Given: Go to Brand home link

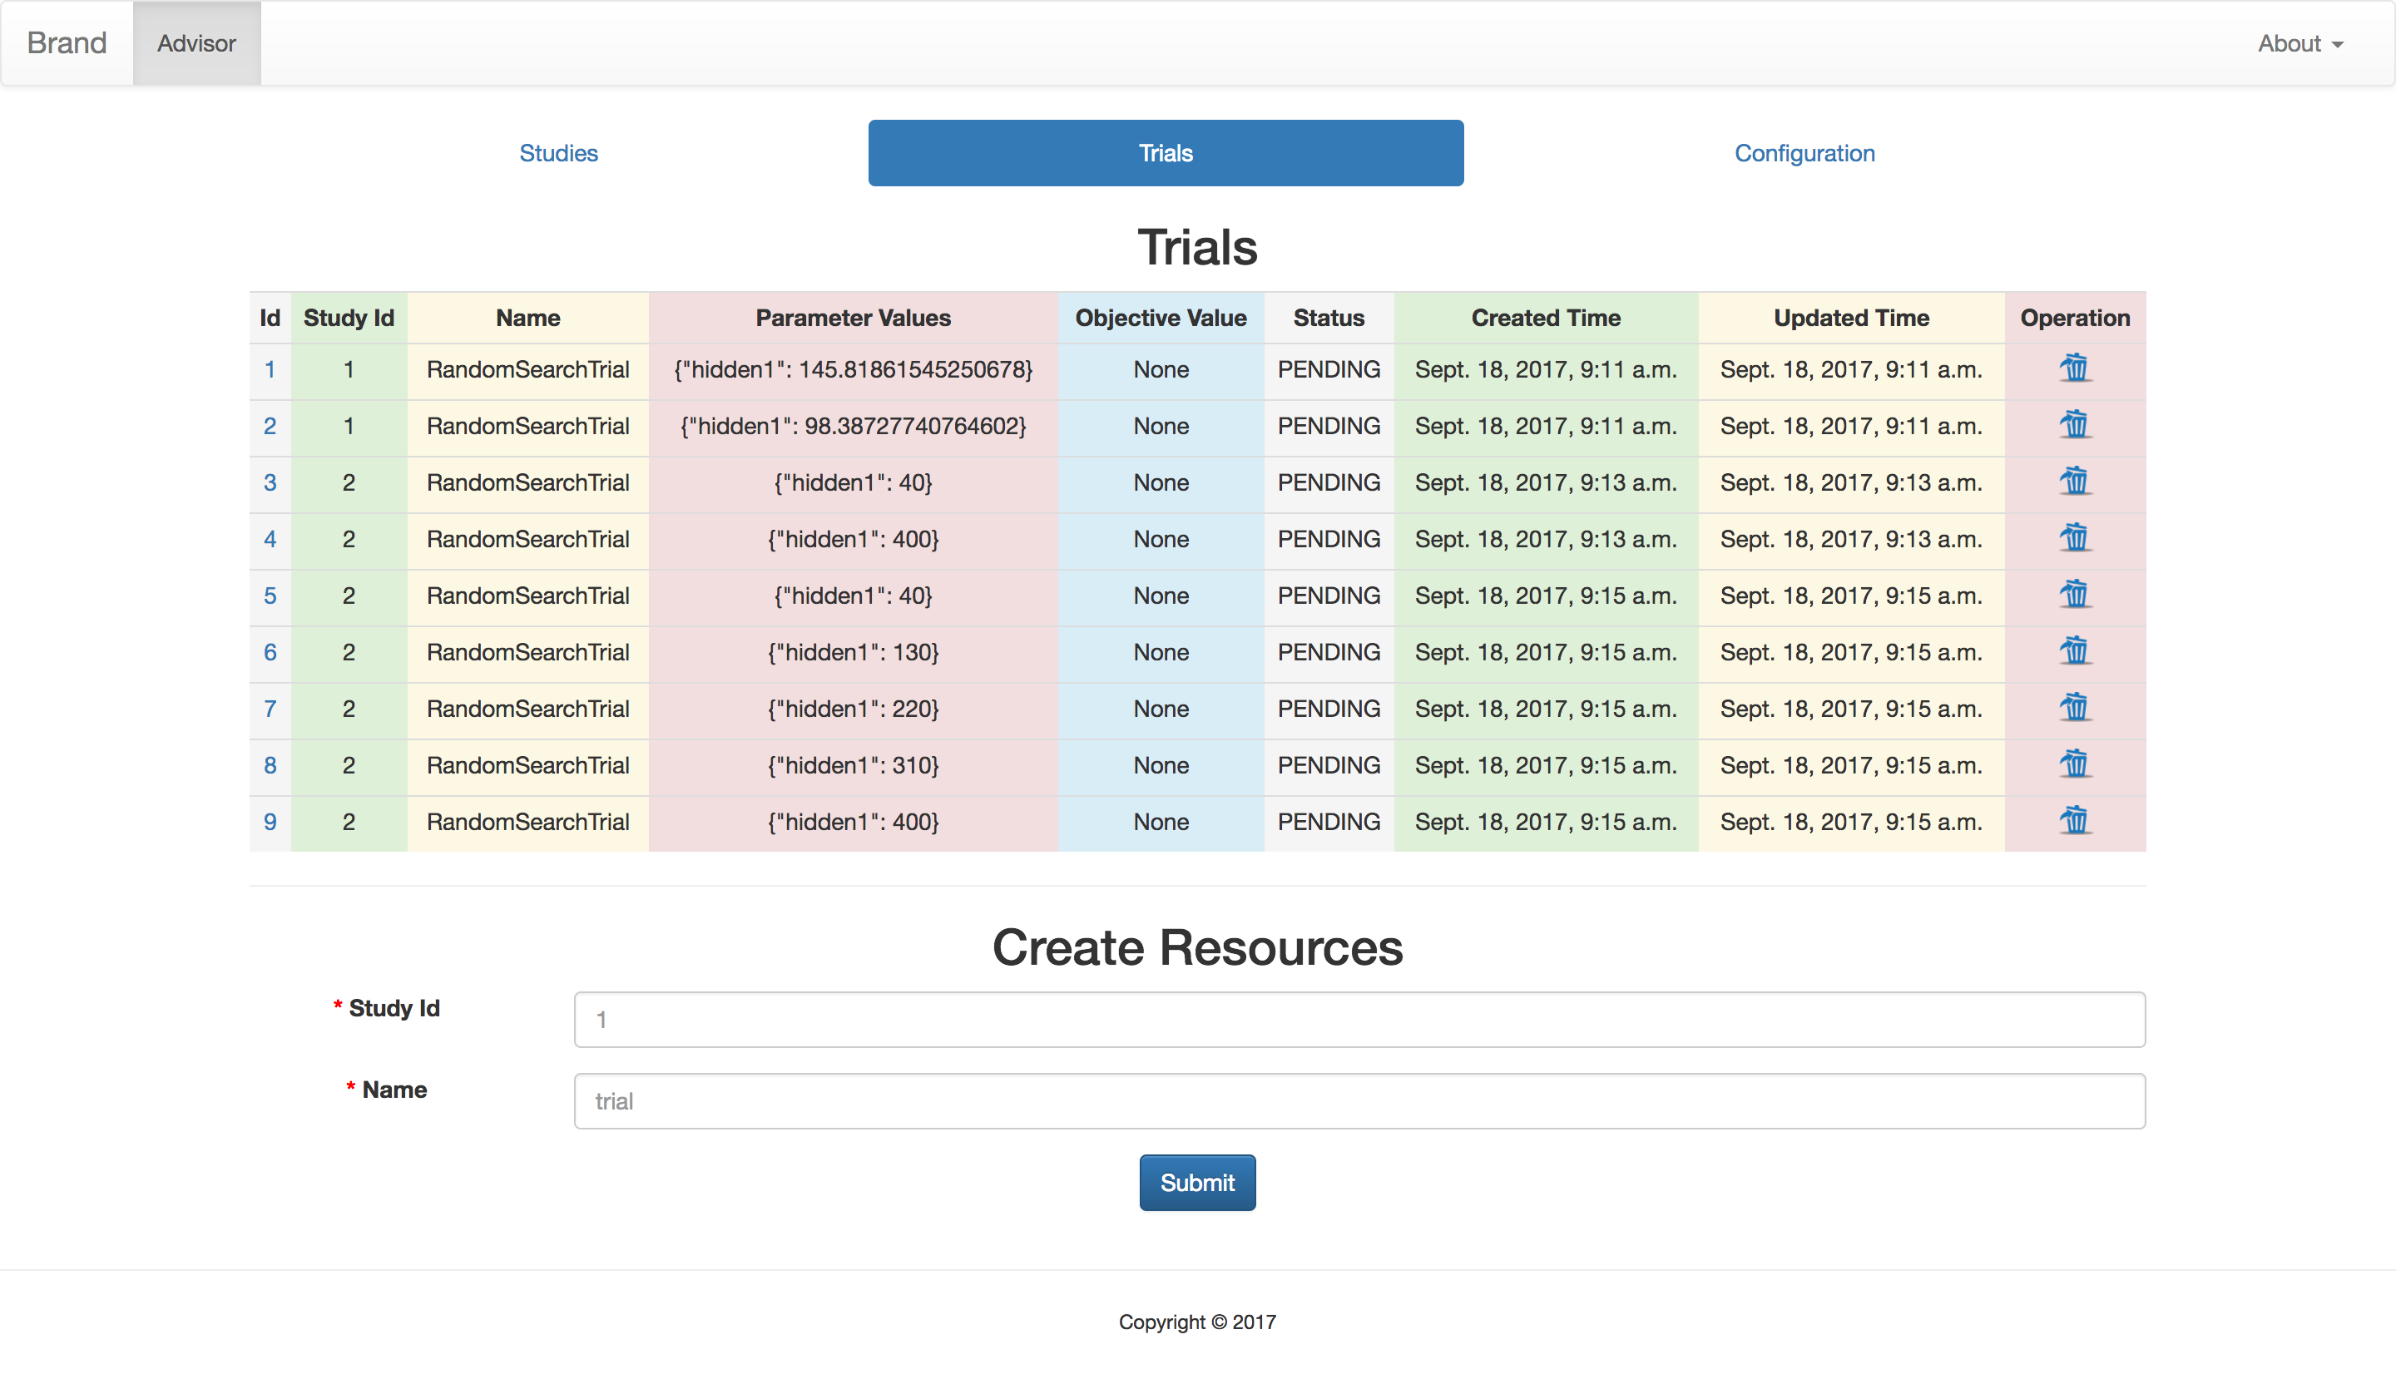Looking at the screenshot, I should (66, 43).
